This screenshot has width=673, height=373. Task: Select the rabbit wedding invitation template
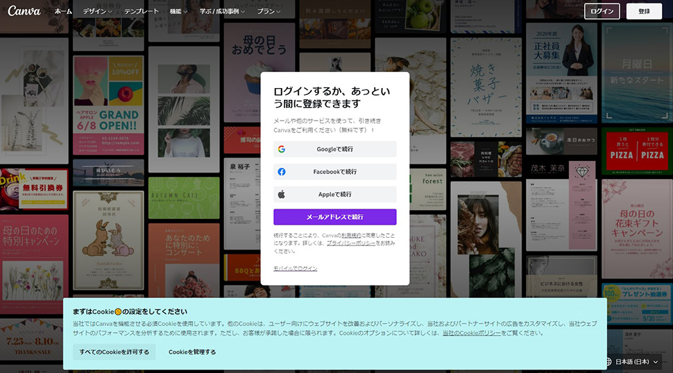pos(109,241)
